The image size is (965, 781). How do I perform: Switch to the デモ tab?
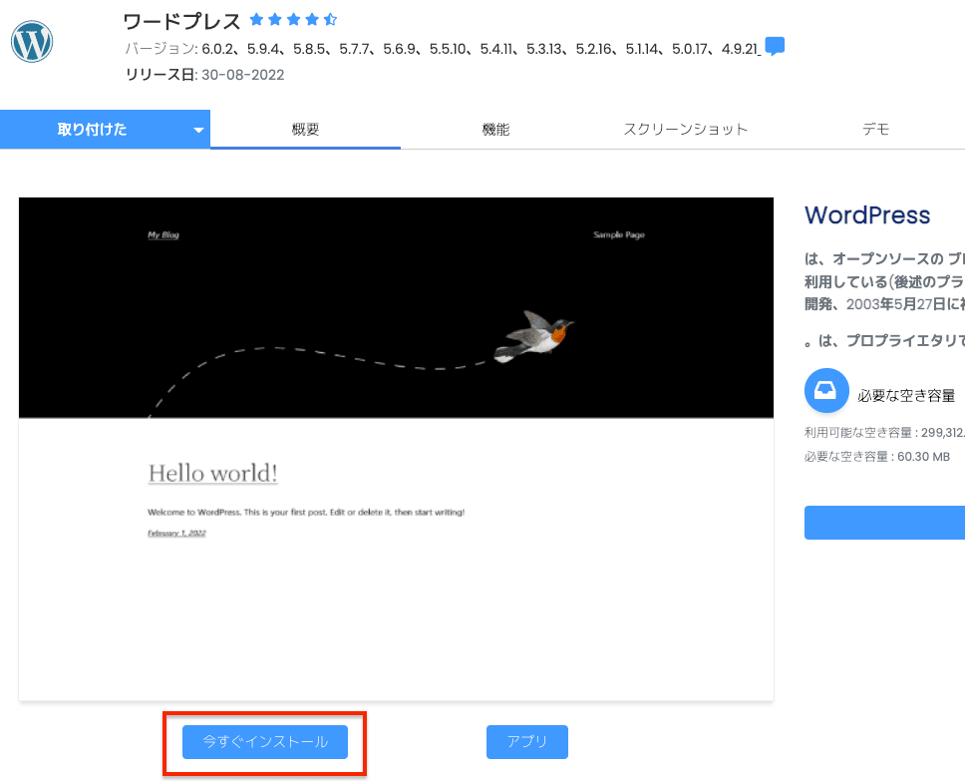click(x=875, y=130)
